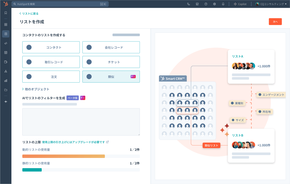This screenshot has height=184, width=290.
Task: Click the help question mark icon
Action: (206, 4)
